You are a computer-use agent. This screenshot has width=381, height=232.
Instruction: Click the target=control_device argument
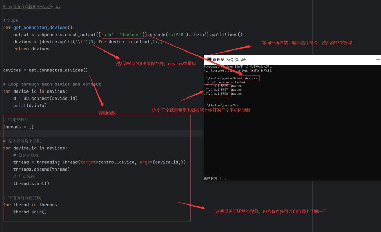(x=107, y=162)
